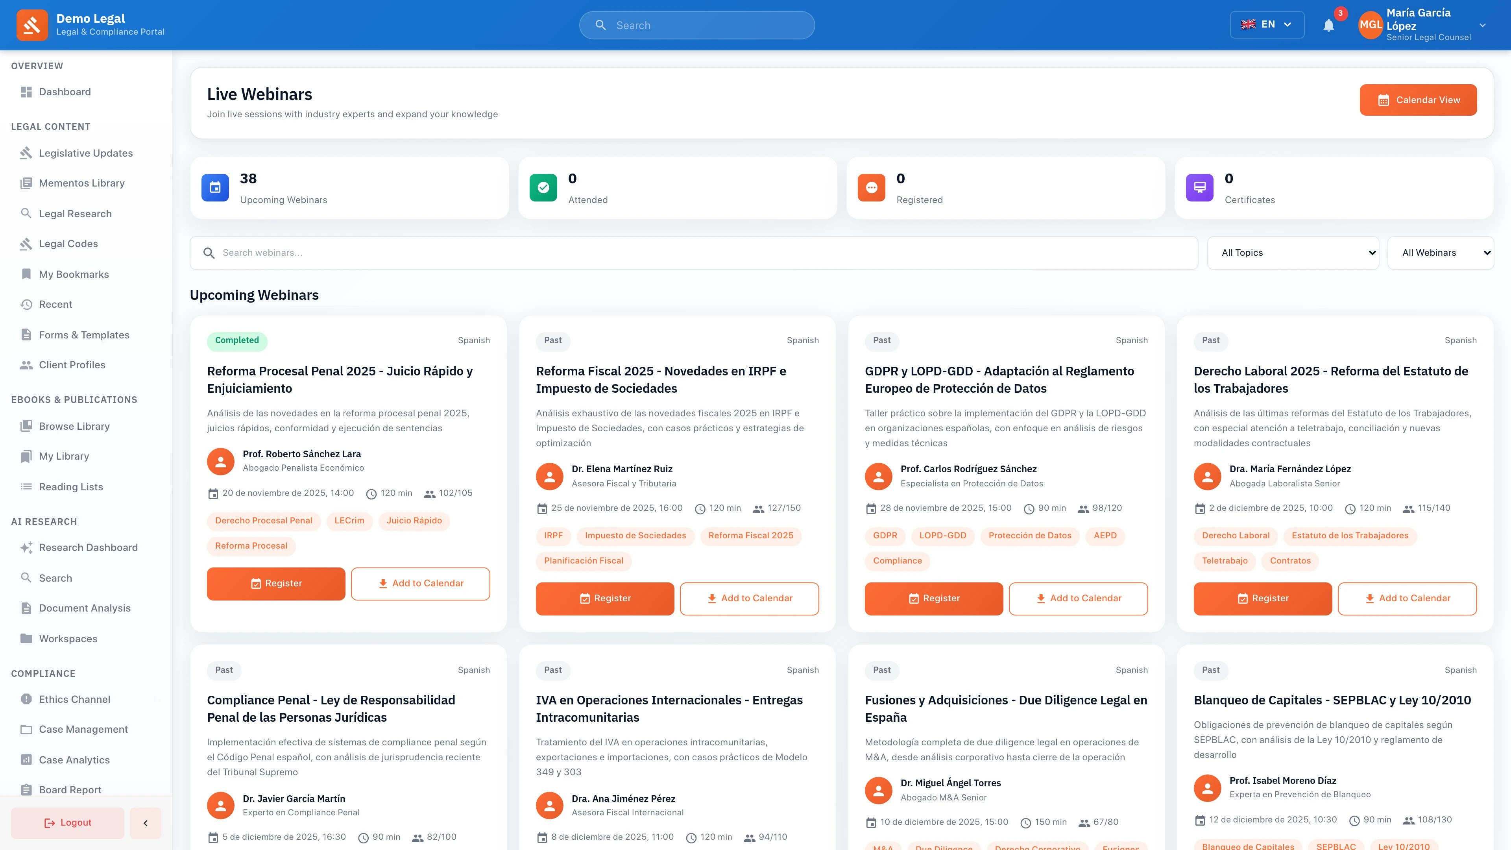Open Legislative Updates in sidebar
The image size is (1511, 850).
[86, 153]
